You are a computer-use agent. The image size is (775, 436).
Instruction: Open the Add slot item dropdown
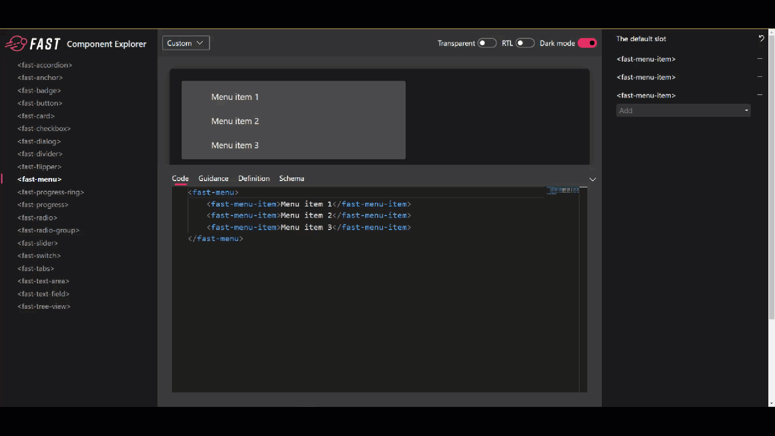[683, 111]
